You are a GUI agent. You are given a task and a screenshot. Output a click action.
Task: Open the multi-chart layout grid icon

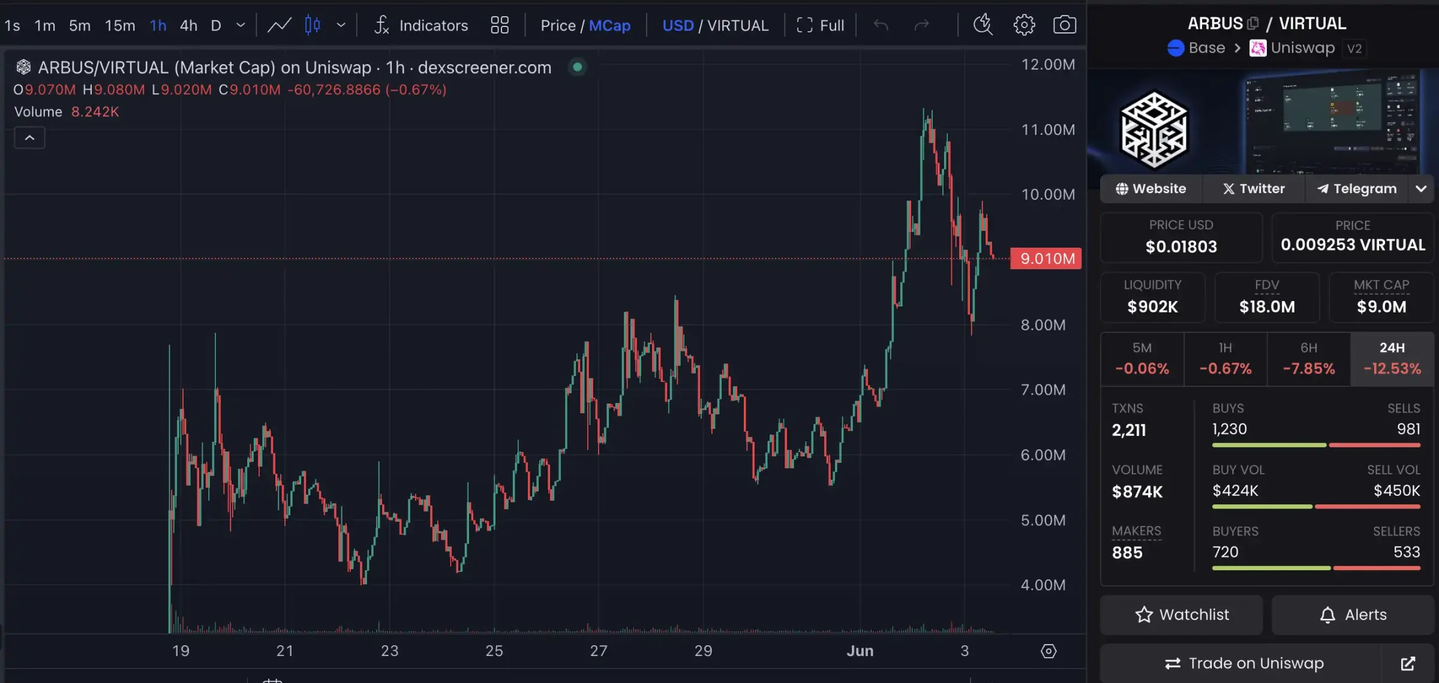coord(499,25)
